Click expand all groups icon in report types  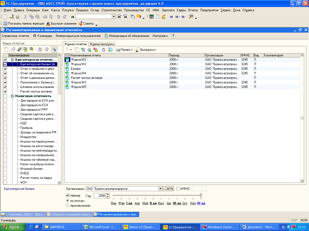[32, 49]
